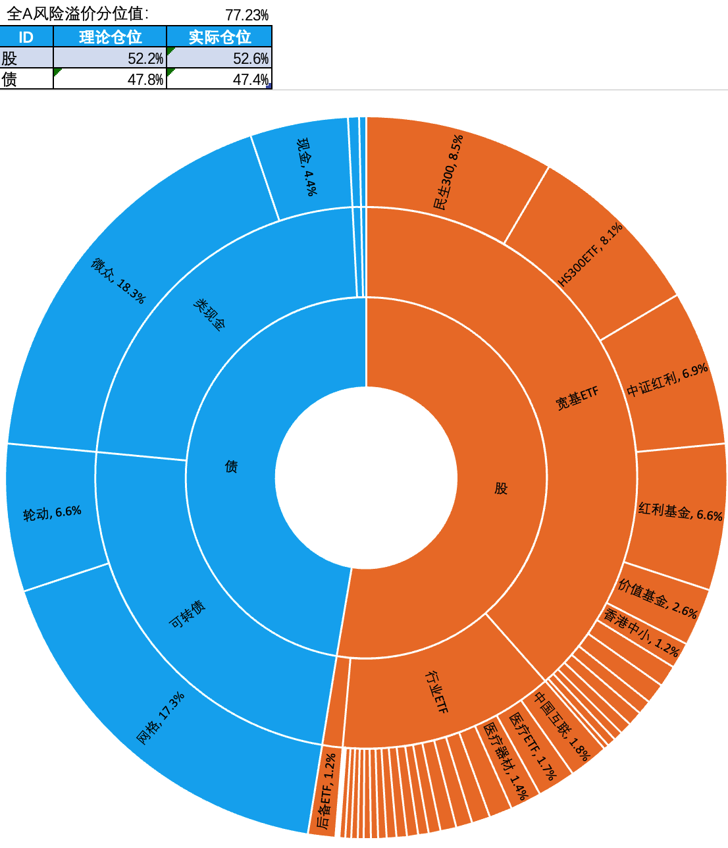Select the 可转债 middle ring segment
Viewport: 728px width, 848px height.
pos(188,614)
